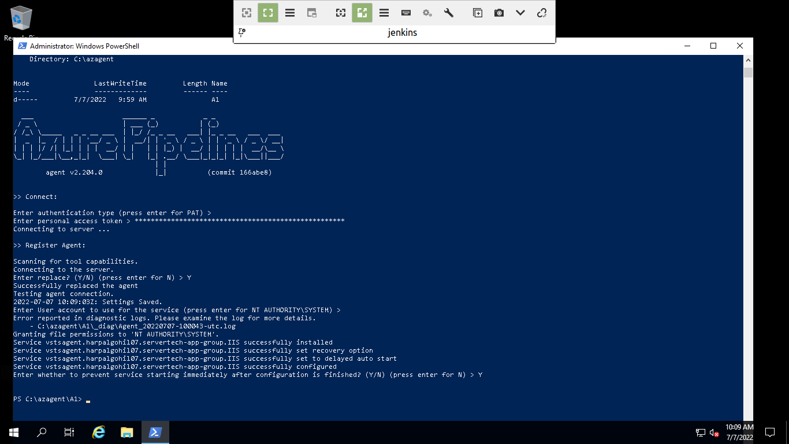Open the Action Center notifications
789x444 pixels.
pos(770,432)
